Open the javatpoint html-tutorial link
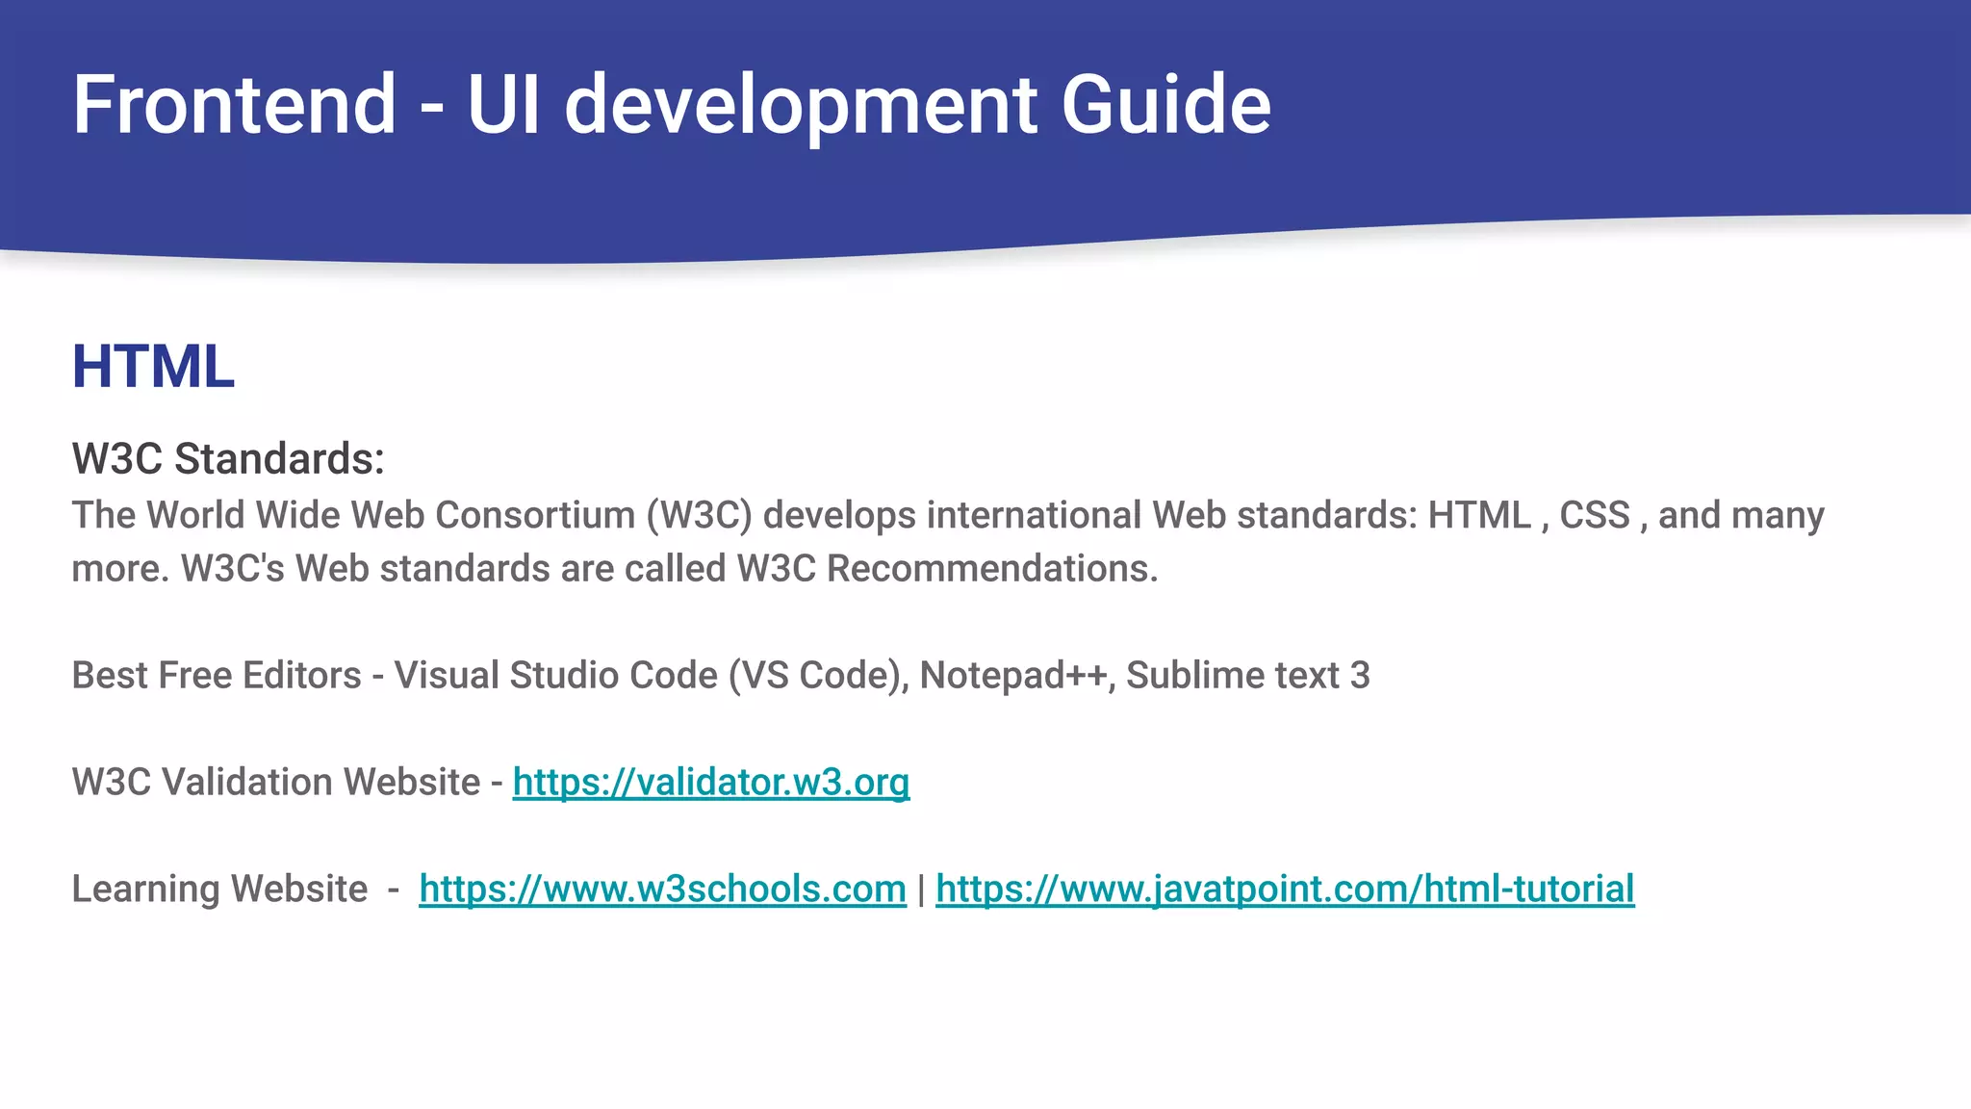This screenshot has width=1971, height=1109. (1284, 889)
